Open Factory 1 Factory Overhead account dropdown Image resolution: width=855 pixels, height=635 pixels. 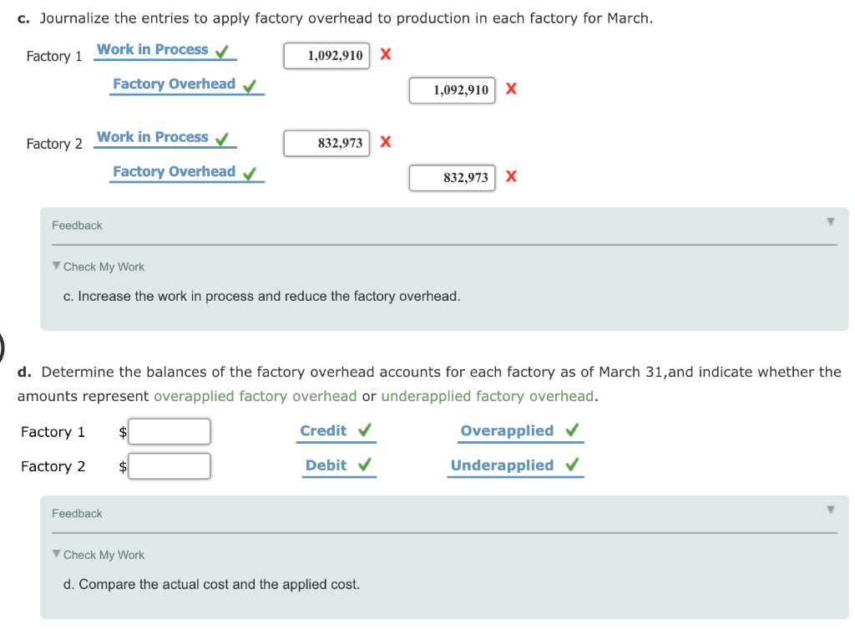175,84
